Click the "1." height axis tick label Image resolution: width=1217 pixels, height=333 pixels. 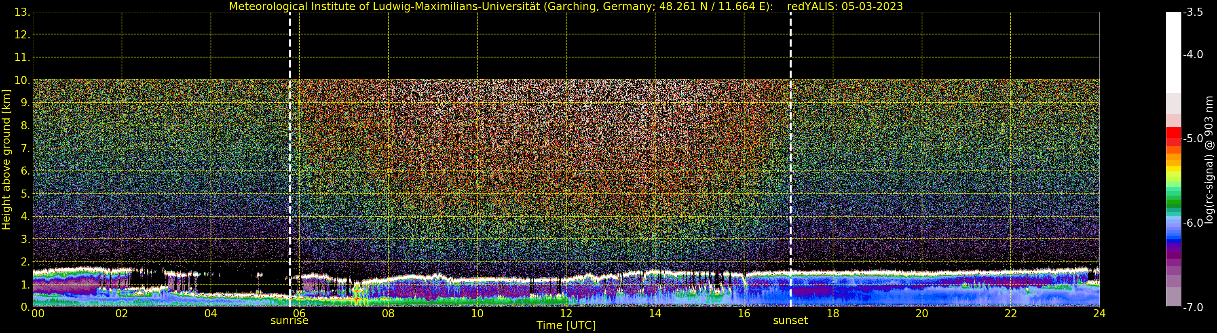click(x=25, y=285)
